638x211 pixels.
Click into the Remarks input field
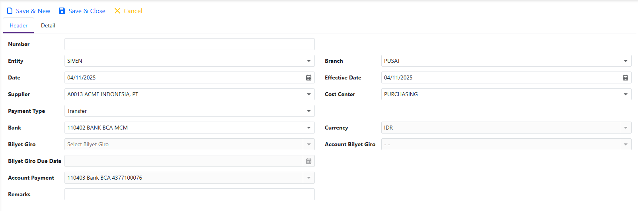189,194
